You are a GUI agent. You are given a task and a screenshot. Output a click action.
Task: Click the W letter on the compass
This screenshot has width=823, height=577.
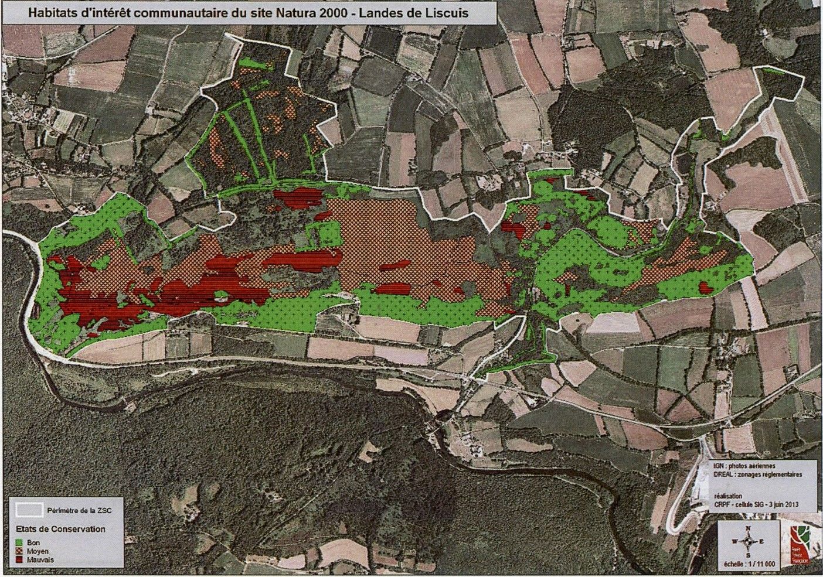pos(734,541)
